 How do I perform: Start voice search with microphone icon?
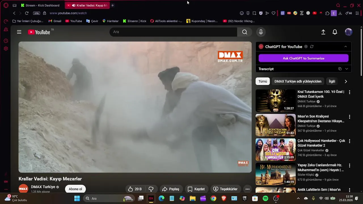click(261, 32)
